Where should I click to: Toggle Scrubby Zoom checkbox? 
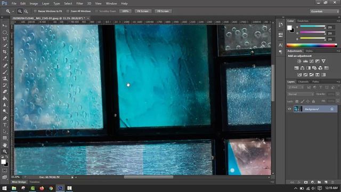pyautogui.click(x=96, y=11)
